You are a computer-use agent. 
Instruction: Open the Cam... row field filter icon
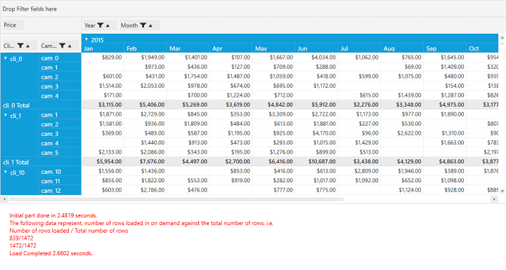click(x=63, y=46)
